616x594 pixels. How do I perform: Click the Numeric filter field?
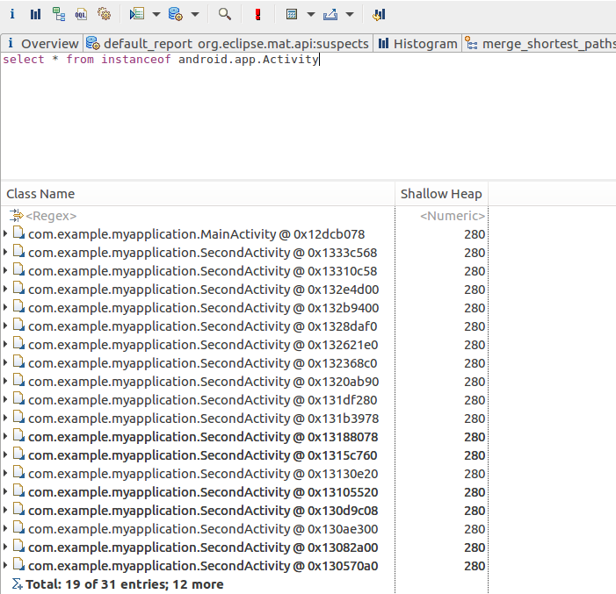tap(452, 216)
